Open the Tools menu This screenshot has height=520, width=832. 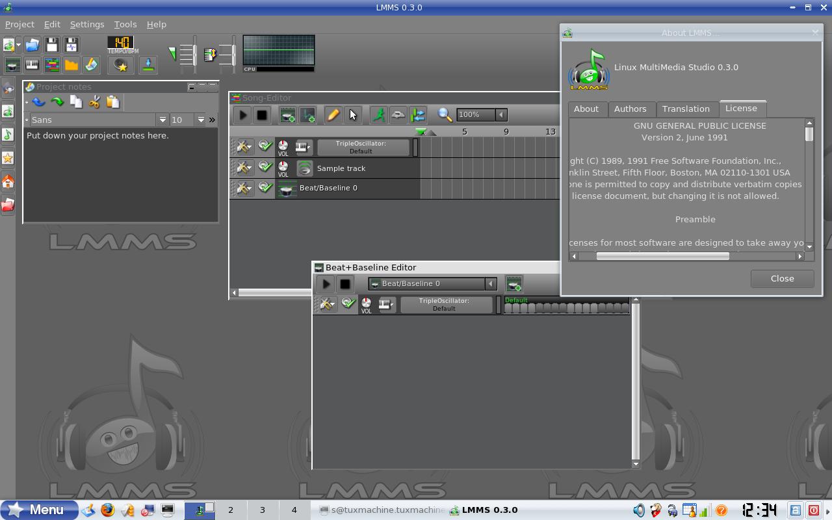pos(125,24)
